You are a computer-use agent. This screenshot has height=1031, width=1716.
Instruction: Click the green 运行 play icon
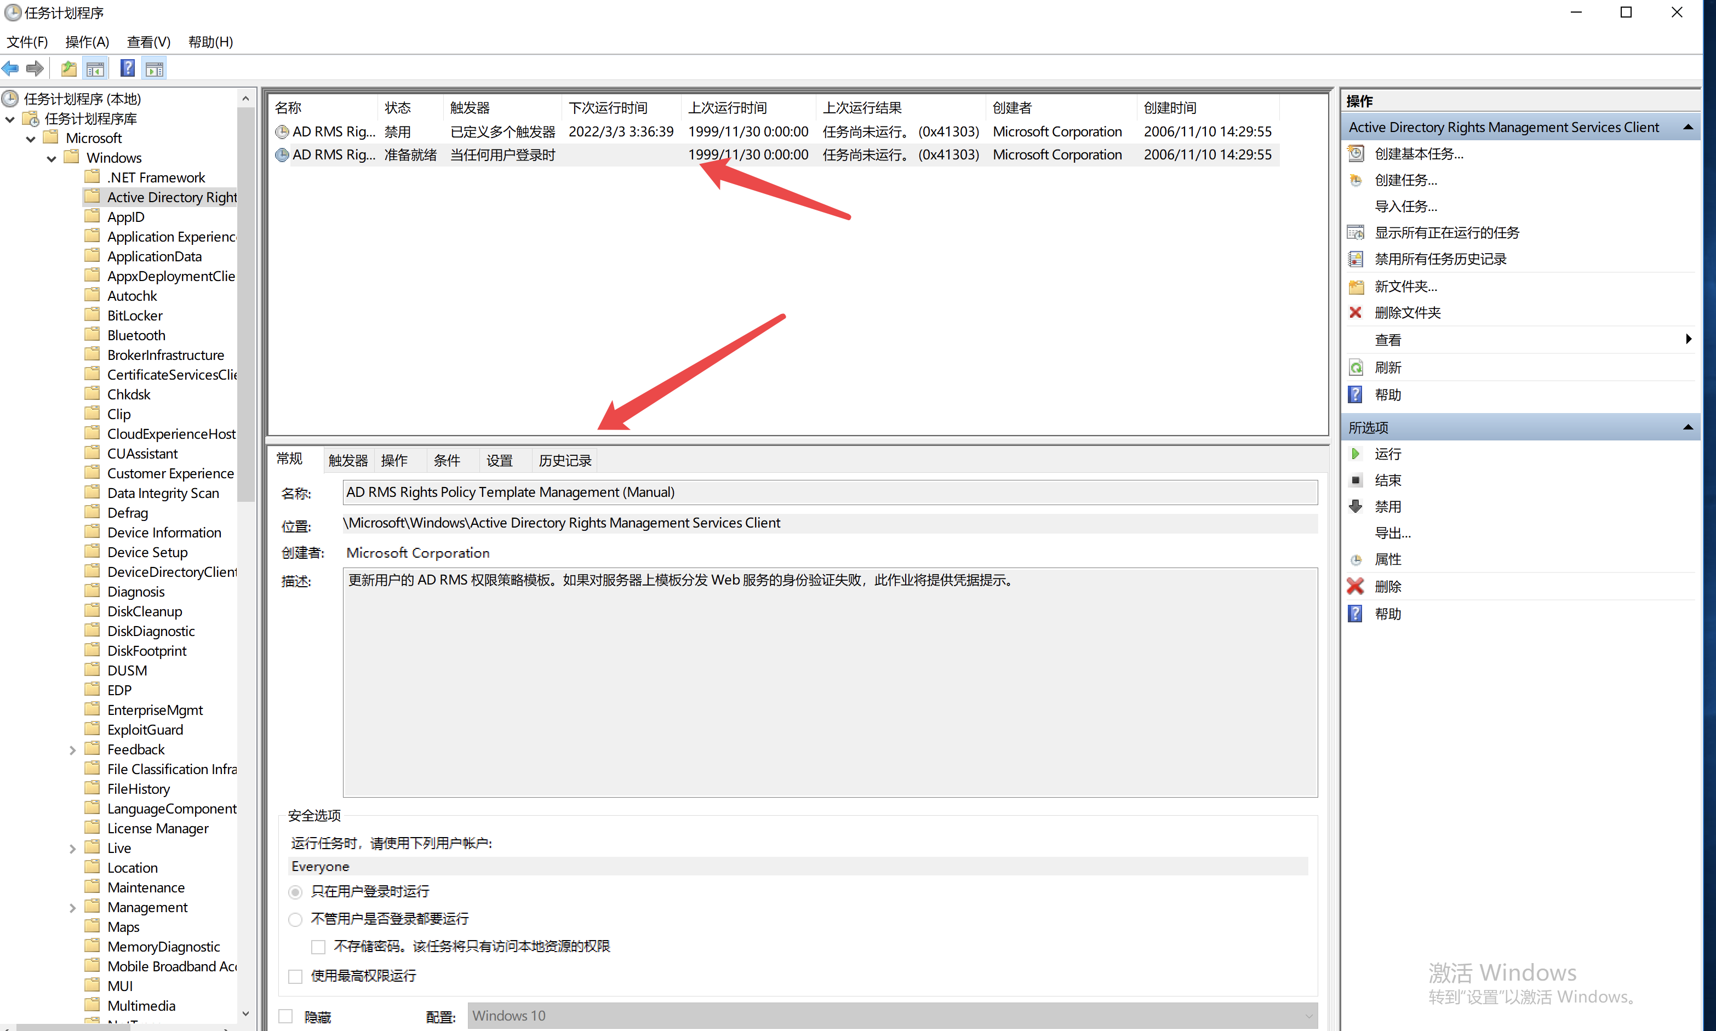coord(1355,454)
